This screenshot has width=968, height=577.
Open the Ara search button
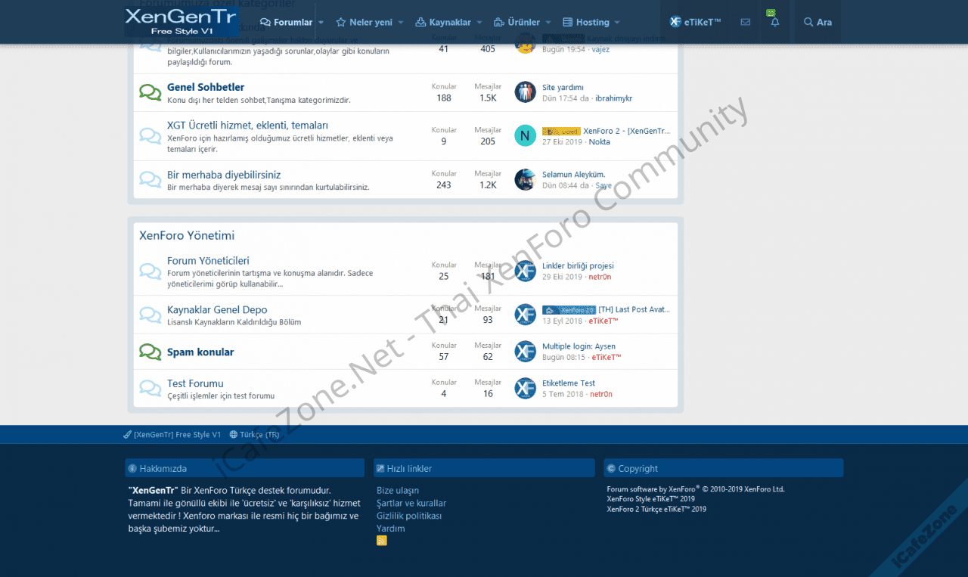coord(818,23)
